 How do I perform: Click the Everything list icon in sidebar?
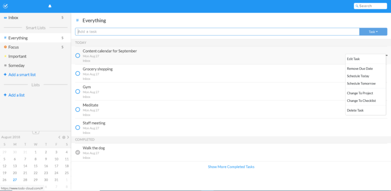[5, 38]
